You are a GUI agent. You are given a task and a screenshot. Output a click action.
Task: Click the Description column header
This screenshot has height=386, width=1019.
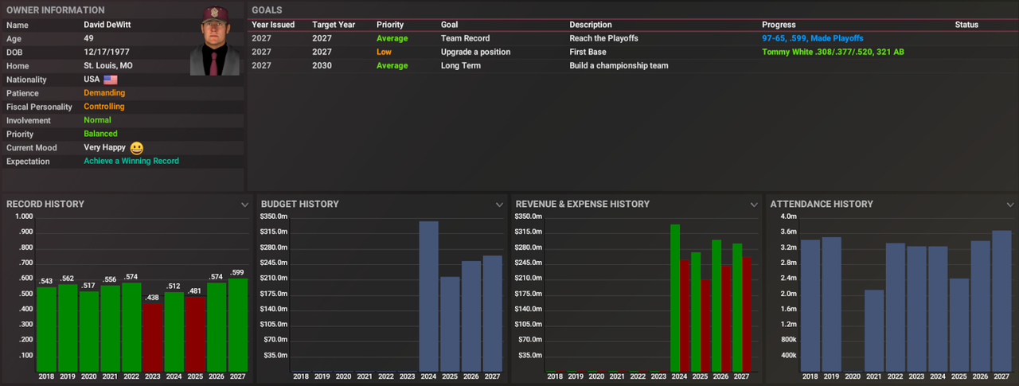pos(591,25)
